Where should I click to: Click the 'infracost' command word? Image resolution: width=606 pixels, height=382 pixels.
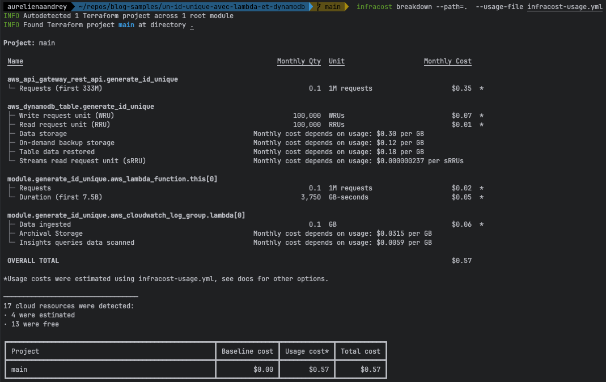click(374, 7)
